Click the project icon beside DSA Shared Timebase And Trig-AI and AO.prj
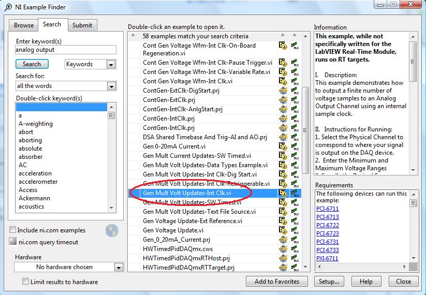 (x=283, y=137)
